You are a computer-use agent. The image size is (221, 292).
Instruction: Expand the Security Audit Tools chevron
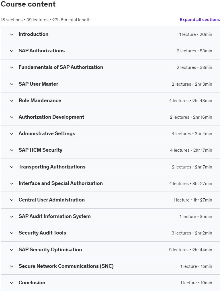[12, 233]
